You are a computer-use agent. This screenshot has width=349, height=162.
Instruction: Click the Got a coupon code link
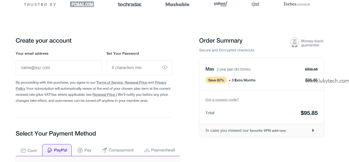pyautogui.click(x=222, y=100)
